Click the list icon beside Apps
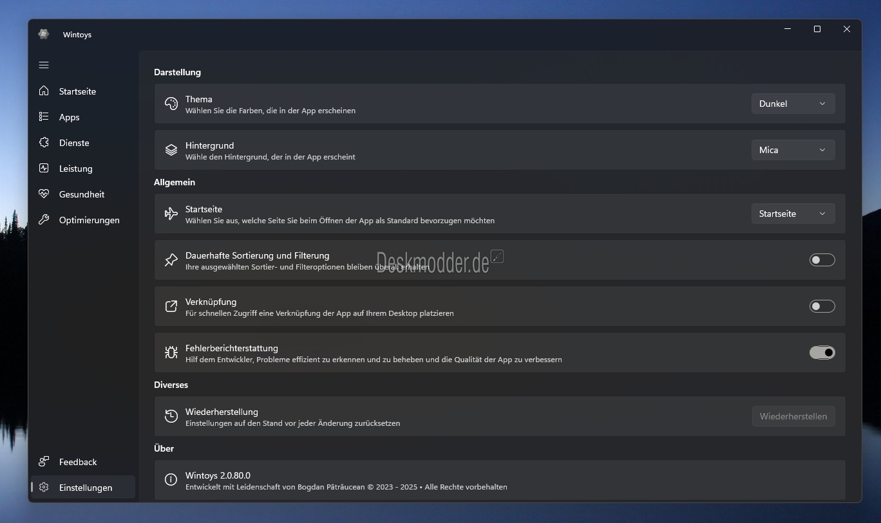 pyautogui.click(x=44, y=116)
